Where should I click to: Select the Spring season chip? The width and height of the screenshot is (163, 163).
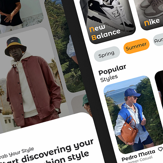point(107,54)
